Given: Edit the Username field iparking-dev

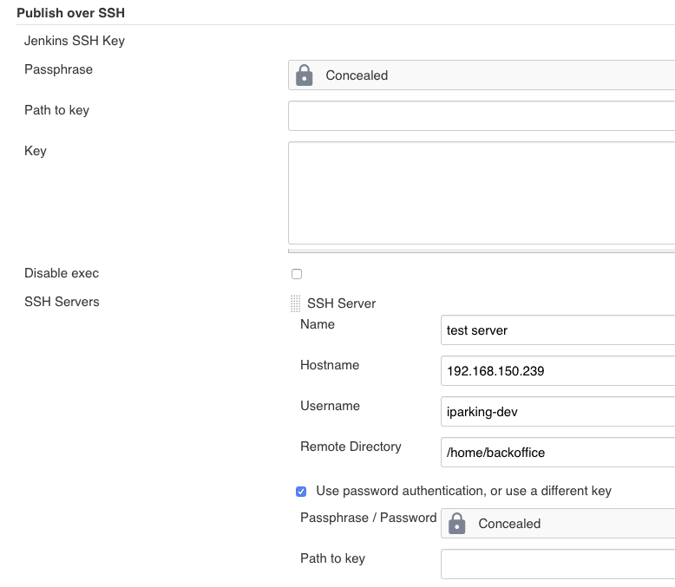Looking at the screenshot, I should click(558, 411).
